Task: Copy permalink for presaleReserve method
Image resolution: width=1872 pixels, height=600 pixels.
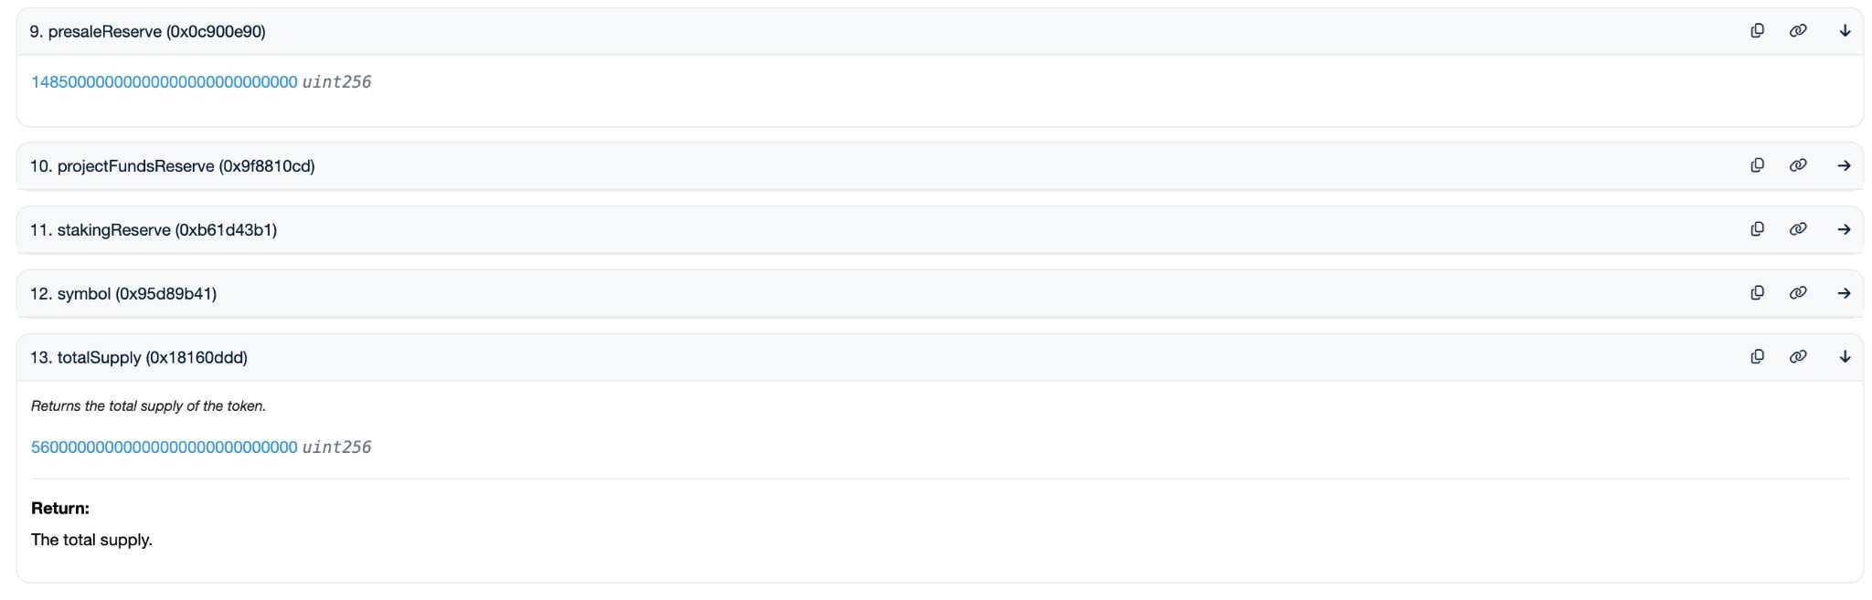Action: [1798, 31]
